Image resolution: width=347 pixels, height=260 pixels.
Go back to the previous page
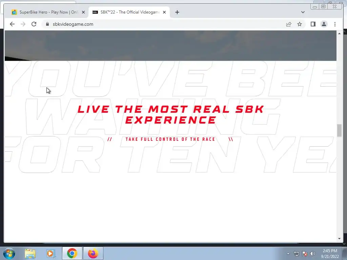click(x=12, y=24)
